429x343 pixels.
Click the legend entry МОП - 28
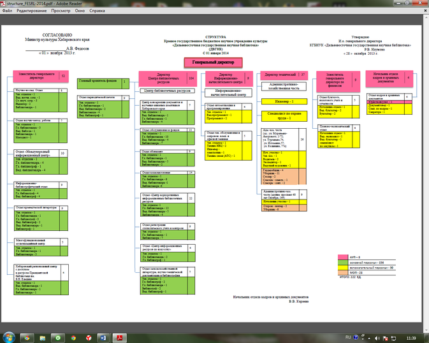click(x=356, y=273)
